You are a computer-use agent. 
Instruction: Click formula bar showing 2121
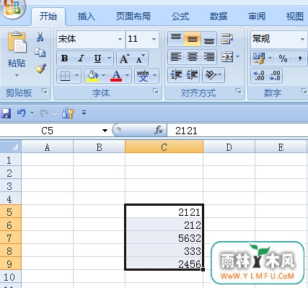[237, 131]
